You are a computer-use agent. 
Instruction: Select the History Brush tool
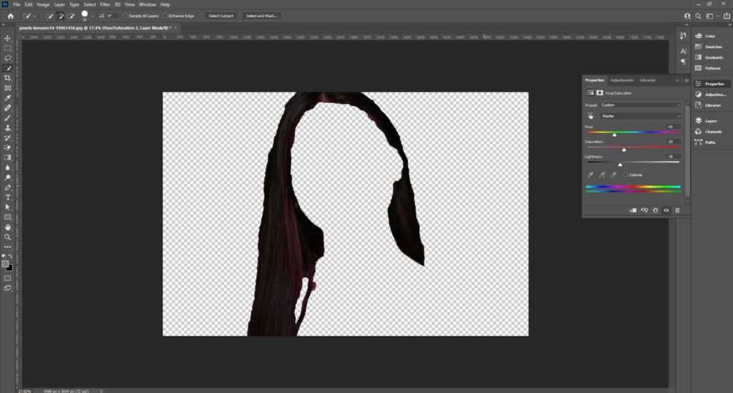(x=7, y=138)
